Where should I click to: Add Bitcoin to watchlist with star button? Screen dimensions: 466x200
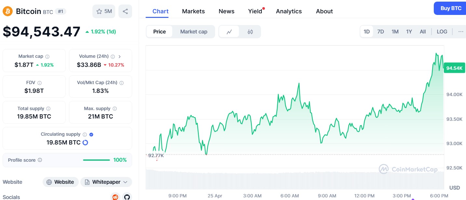(104, 11)
